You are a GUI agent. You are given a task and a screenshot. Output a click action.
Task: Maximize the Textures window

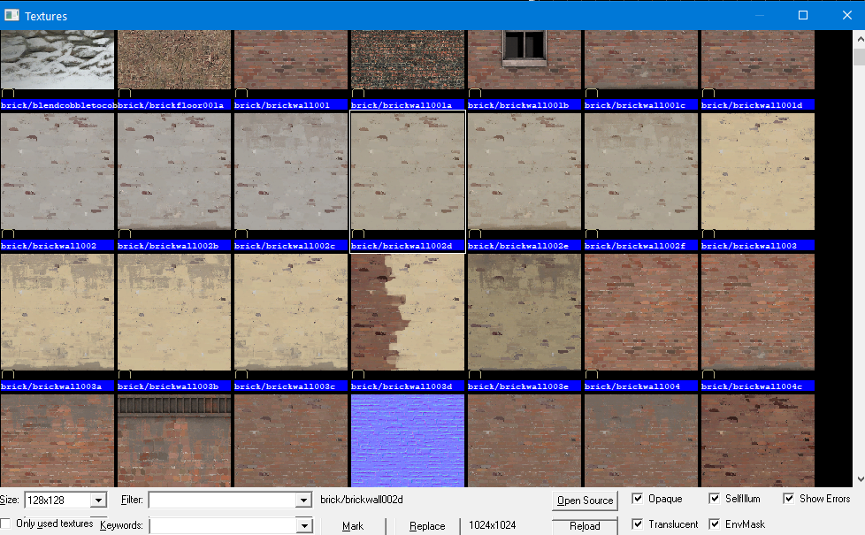click(x=803, y=15)
